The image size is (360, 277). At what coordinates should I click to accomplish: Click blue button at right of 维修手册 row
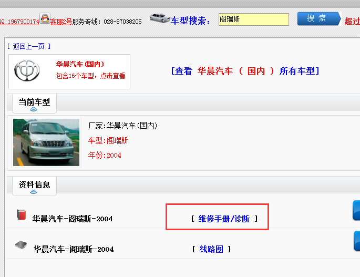point(356,210)
